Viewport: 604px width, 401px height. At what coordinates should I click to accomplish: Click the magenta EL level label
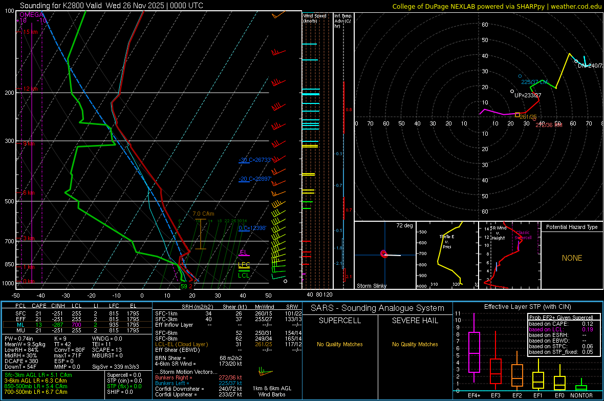tap(244, 252)
